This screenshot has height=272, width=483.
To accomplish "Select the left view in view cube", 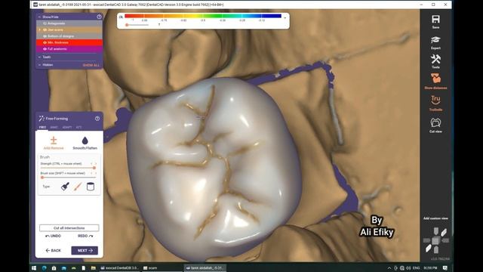I will (426, 240).
